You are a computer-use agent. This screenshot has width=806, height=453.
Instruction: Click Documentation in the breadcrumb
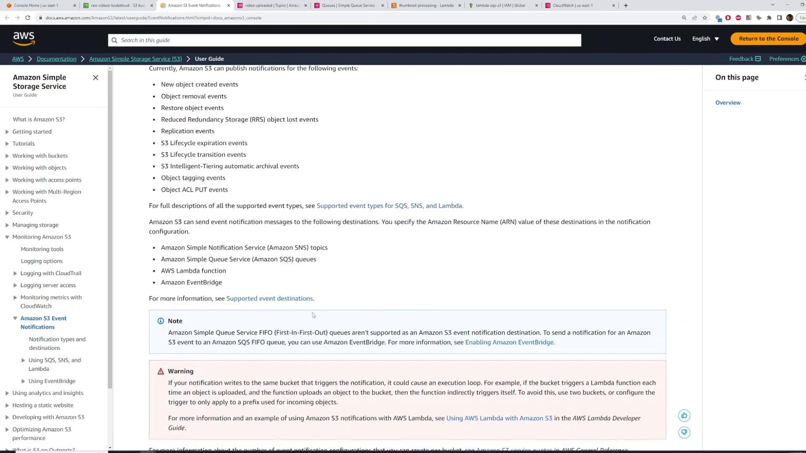(57, 59)
